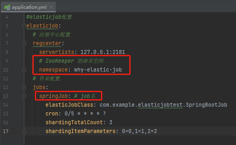
Task: Click the value why-elastic-job
Action: tap(98, 70)
